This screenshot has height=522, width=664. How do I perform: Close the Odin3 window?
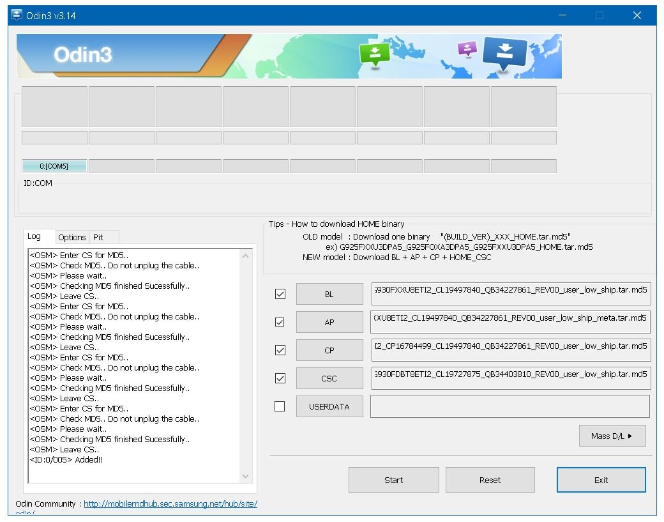coord(637,15)
